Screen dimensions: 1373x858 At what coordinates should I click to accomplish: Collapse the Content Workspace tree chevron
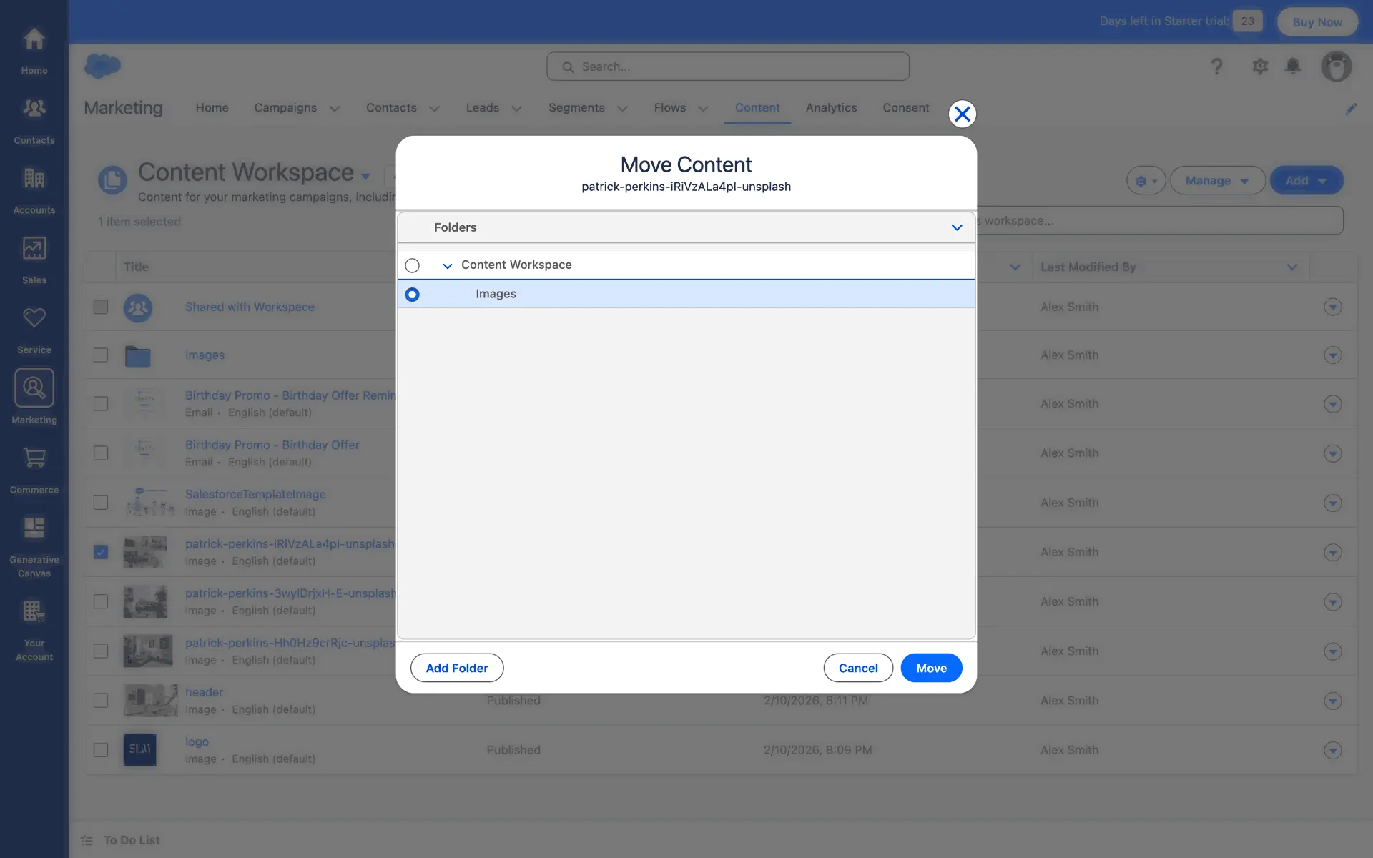pyautogui.click(x=448, y=266)
